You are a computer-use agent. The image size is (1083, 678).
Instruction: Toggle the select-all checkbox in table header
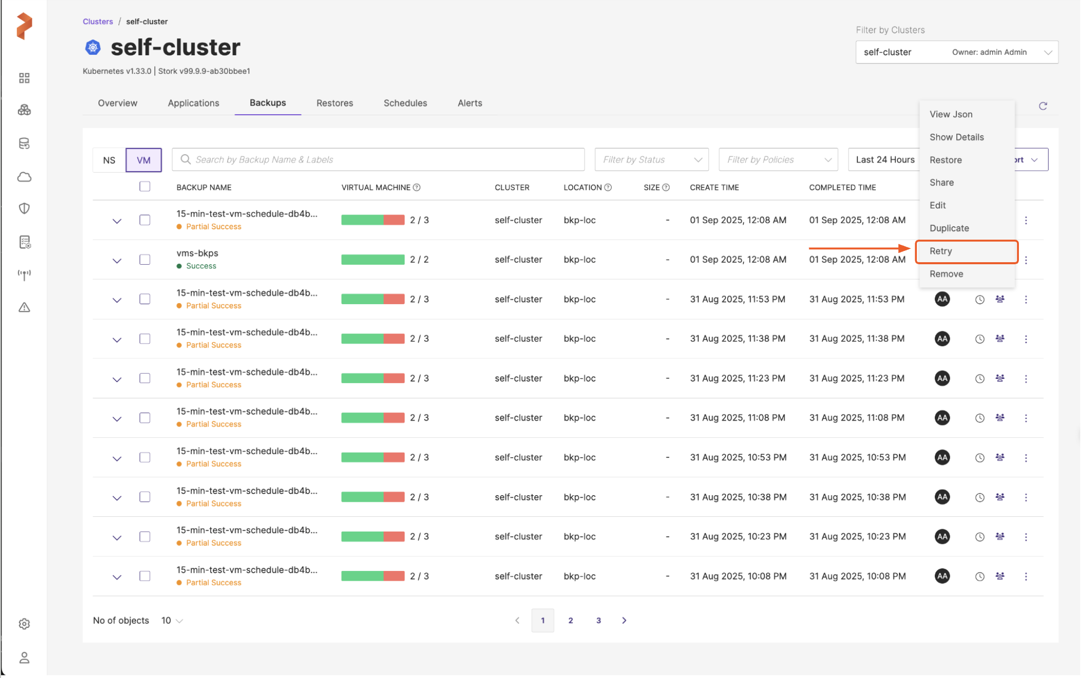[x=145, y=186]
